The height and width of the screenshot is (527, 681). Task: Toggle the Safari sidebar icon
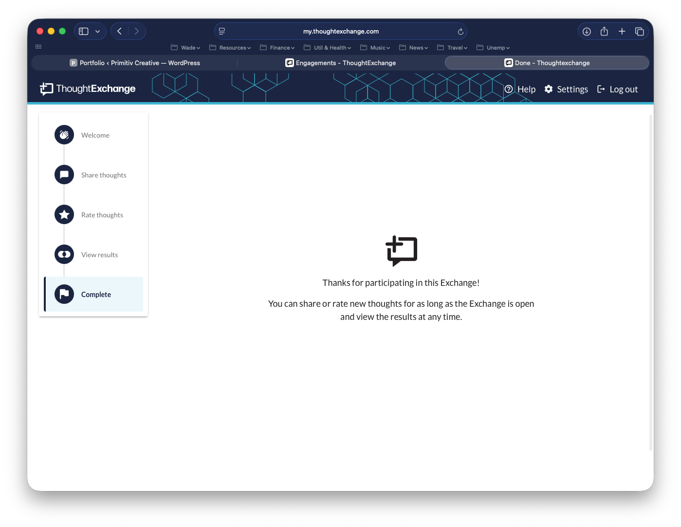pyautogui.click(x=84, y=31)
